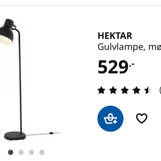This screenshot has width=161, height=161.
Task: Click the first rating star
Action: [101, 90]
